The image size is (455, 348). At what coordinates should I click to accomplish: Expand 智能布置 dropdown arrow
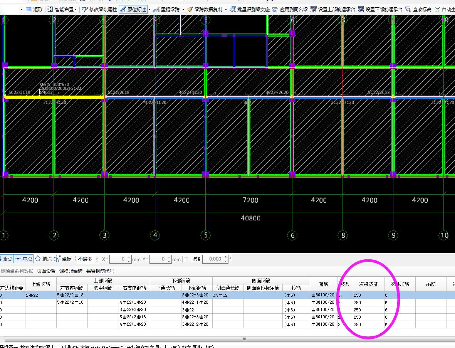pyautogui.click(x=76, y=10)
